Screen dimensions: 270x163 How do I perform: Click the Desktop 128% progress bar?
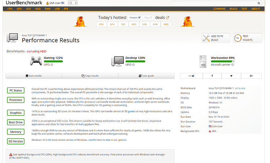(x=135, y=62)
